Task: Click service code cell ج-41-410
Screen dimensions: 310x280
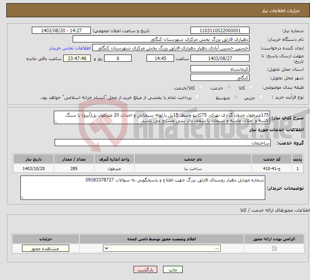Action: (272, 168)
